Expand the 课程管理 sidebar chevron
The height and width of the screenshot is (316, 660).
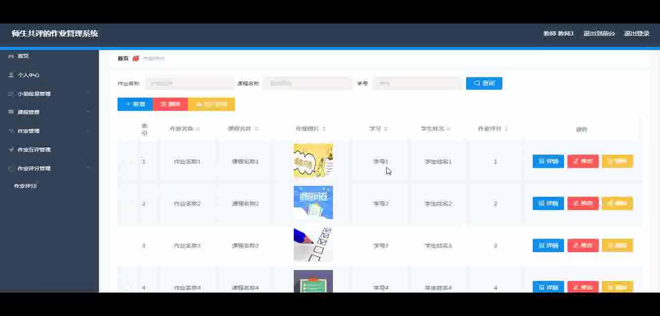88,112
